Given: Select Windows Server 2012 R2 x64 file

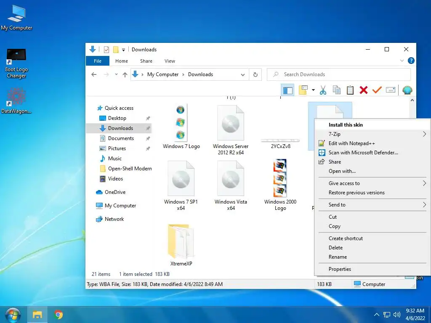Looking at the screenshot, I should [x=231, y=130].
